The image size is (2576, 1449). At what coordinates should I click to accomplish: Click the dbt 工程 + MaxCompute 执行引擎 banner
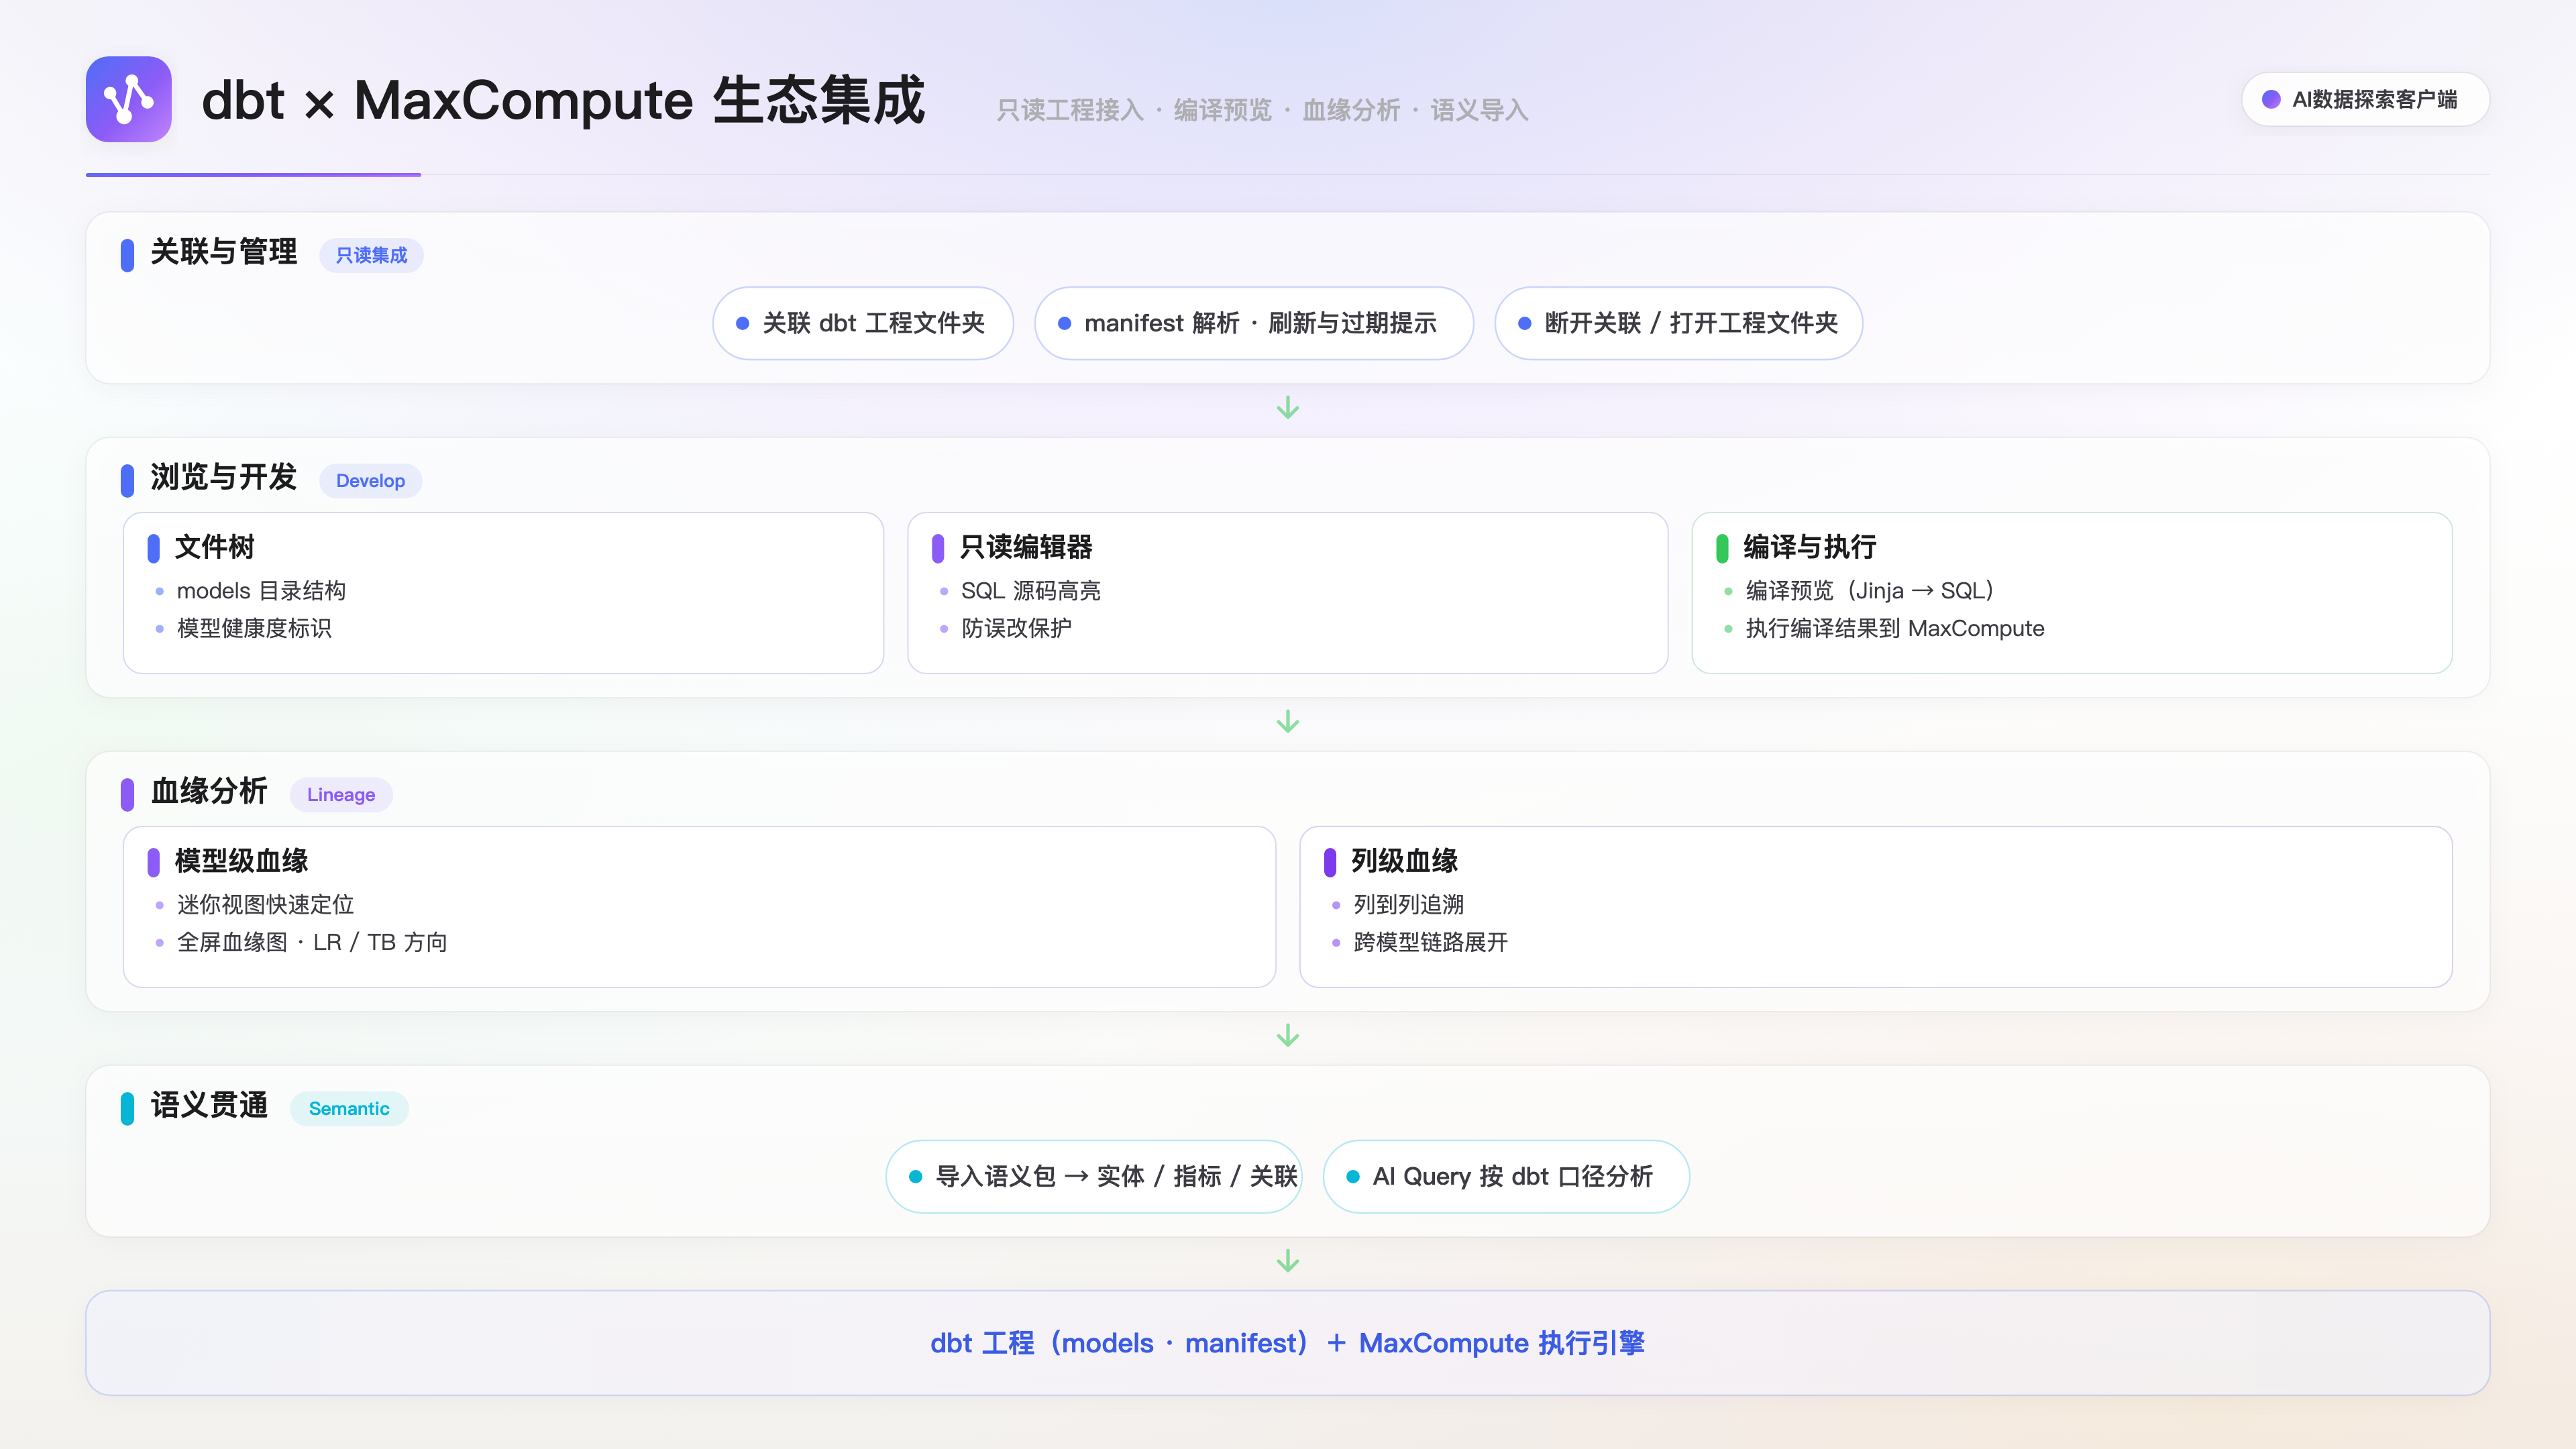click(x=1288, y=1343)
